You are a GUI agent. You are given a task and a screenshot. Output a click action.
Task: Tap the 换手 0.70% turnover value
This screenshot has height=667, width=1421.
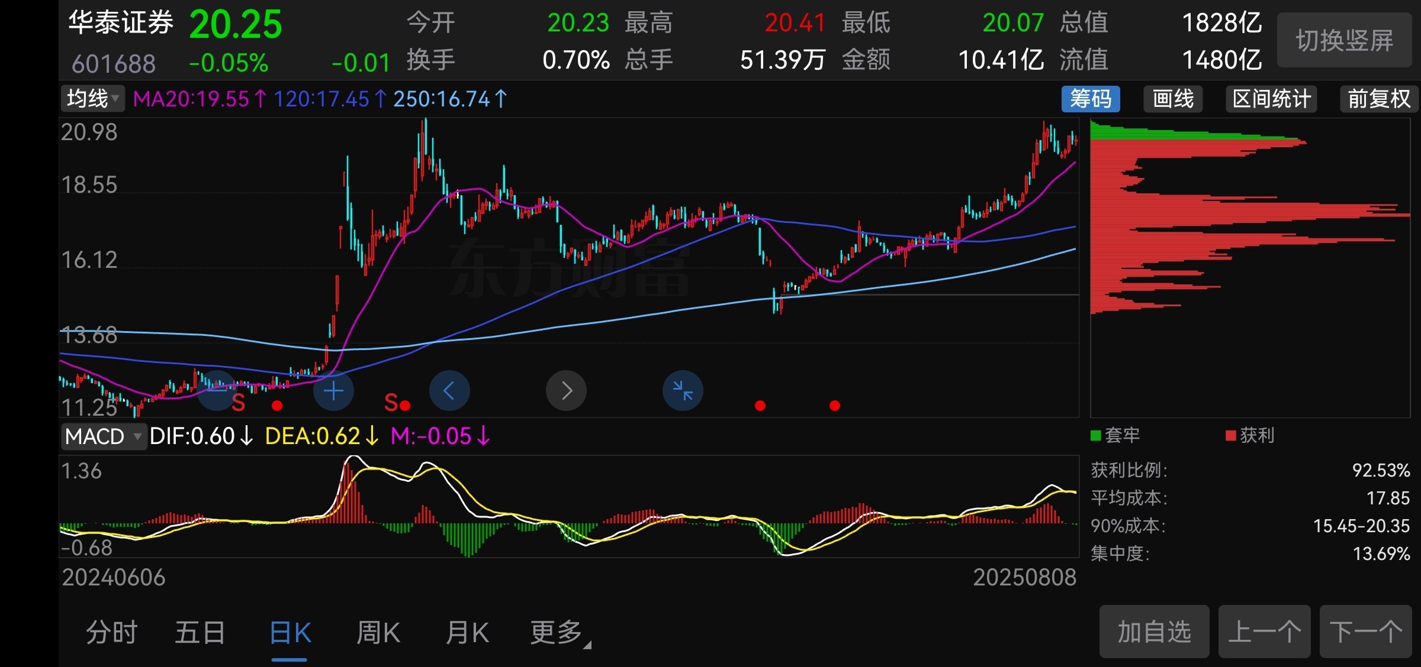pyautogui.click(x=576, y=60)
